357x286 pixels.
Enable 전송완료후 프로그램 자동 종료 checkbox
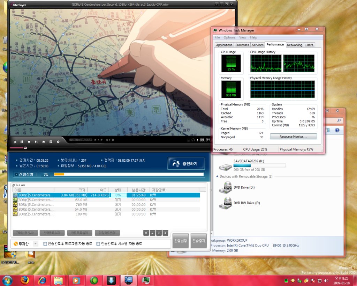pyautogui.click(x=45, y=244)
